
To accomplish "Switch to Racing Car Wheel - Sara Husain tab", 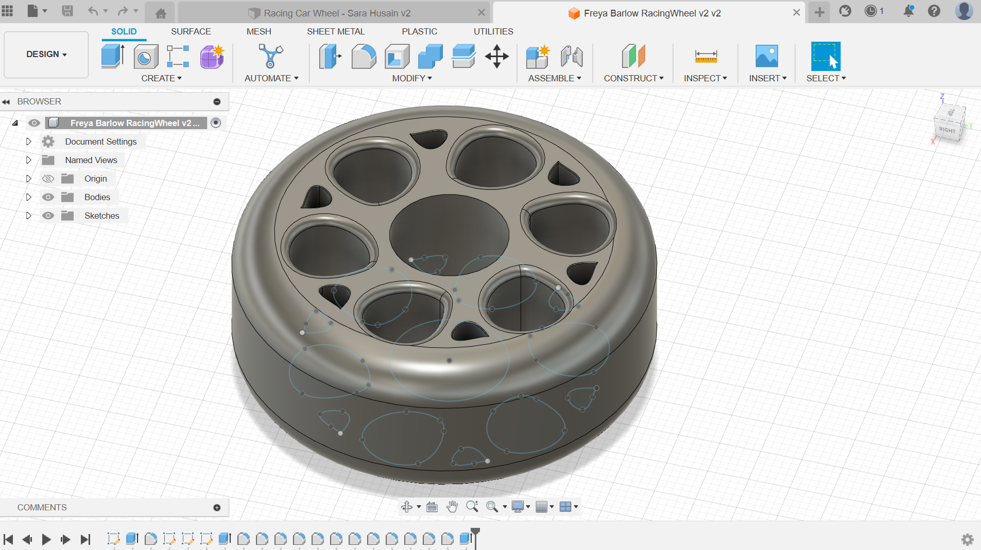I will pyautogui.click(x=335, y=13).
